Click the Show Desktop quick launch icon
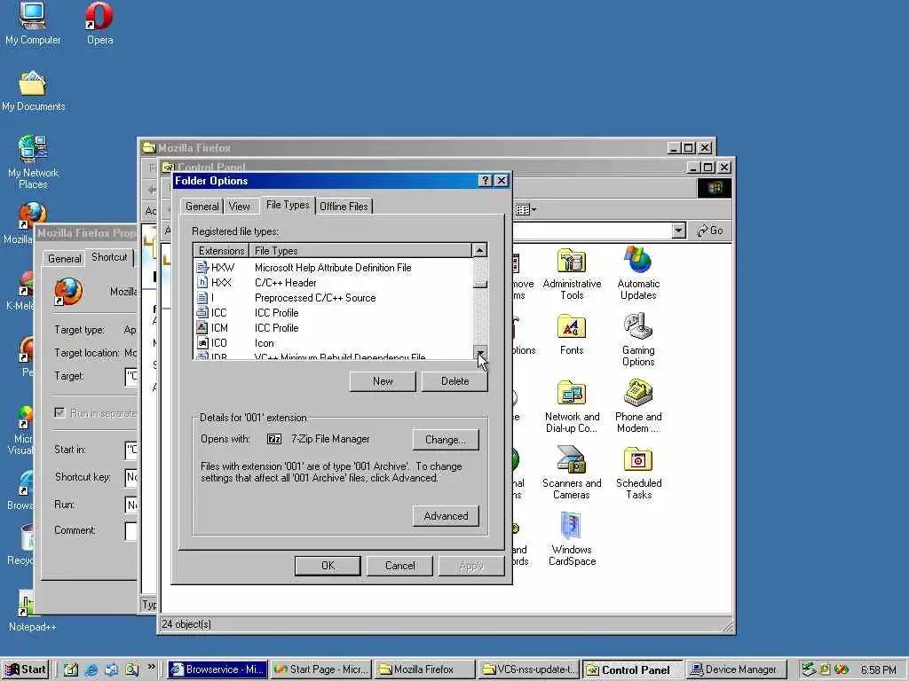 pos(71,669)
